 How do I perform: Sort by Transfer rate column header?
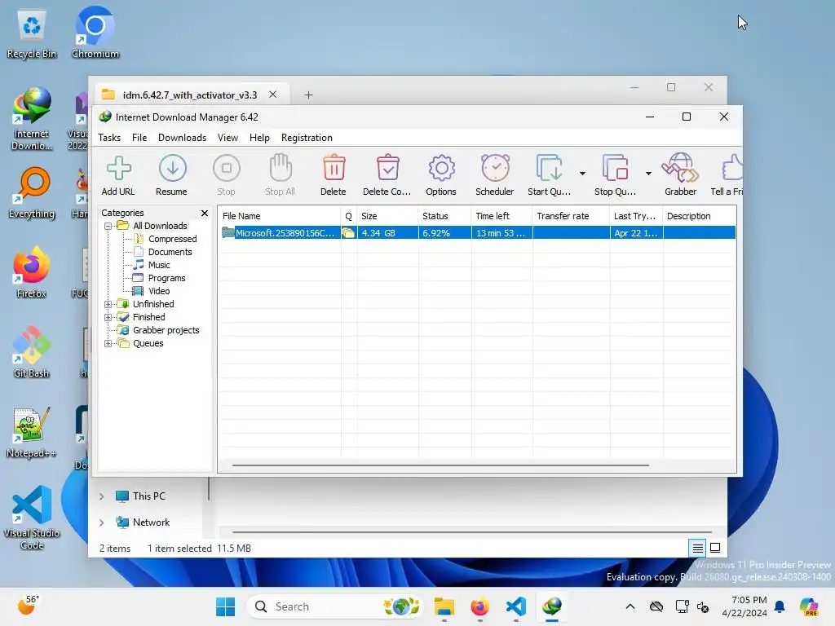click(x=571, y=216)
